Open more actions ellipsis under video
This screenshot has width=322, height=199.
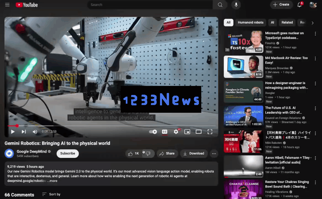tap(214, 153)
